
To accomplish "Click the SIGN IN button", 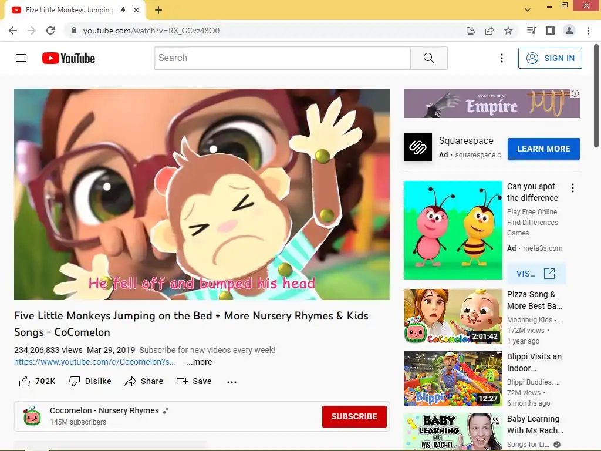I will (x=550, y=58).
